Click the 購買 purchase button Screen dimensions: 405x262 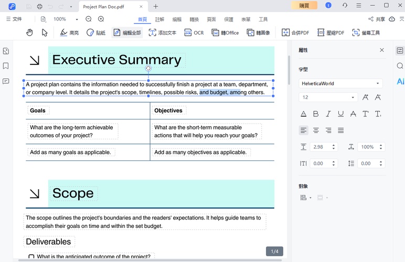point(304,5)
